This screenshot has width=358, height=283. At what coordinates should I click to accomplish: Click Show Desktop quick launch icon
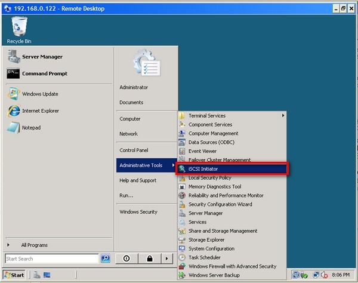click(x=47, y=275)
